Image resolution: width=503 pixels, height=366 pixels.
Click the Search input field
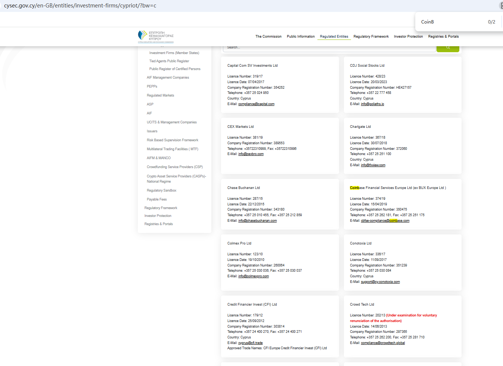(x=329, y=48)
